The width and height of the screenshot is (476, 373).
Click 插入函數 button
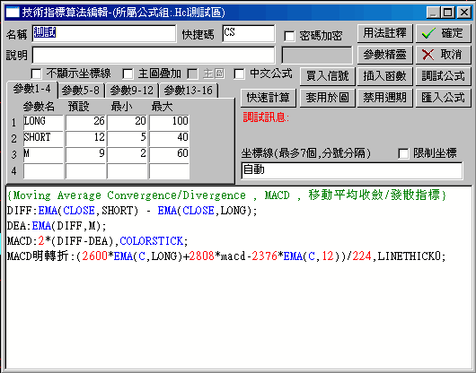pyautogui.click(x=384, y=76)
